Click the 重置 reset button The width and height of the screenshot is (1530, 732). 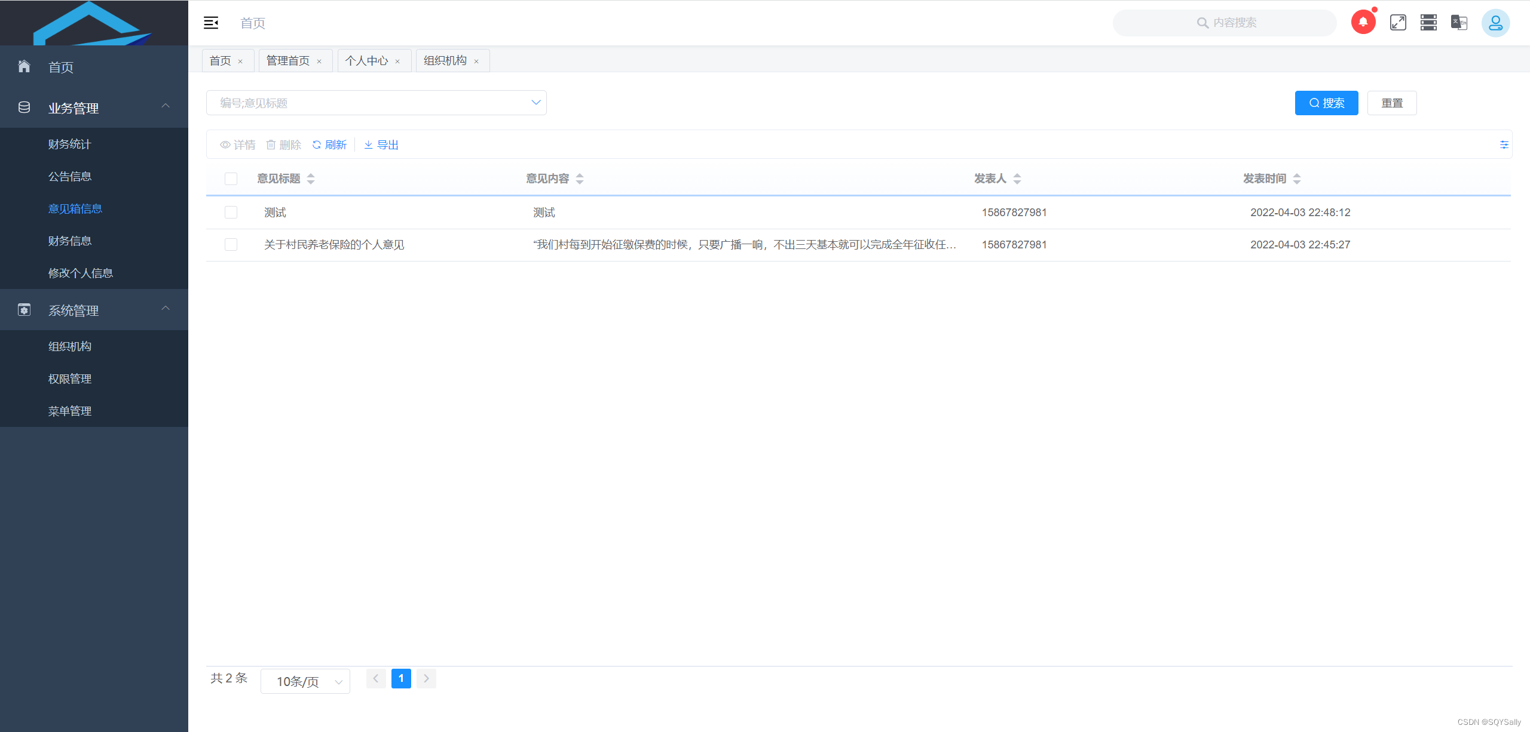pyautogui.click(x=1392, y=103)
